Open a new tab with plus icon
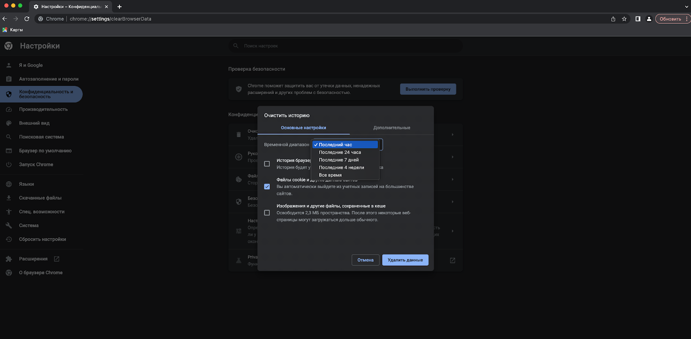 (120, 7)
